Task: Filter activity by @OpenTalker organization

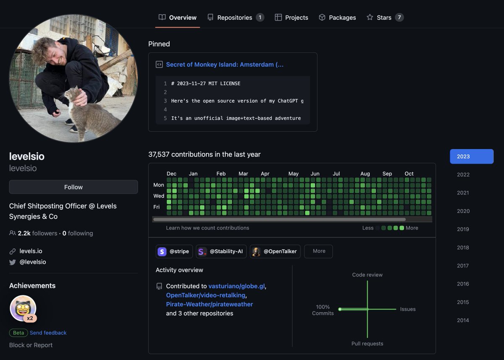Action: (275, 251)
